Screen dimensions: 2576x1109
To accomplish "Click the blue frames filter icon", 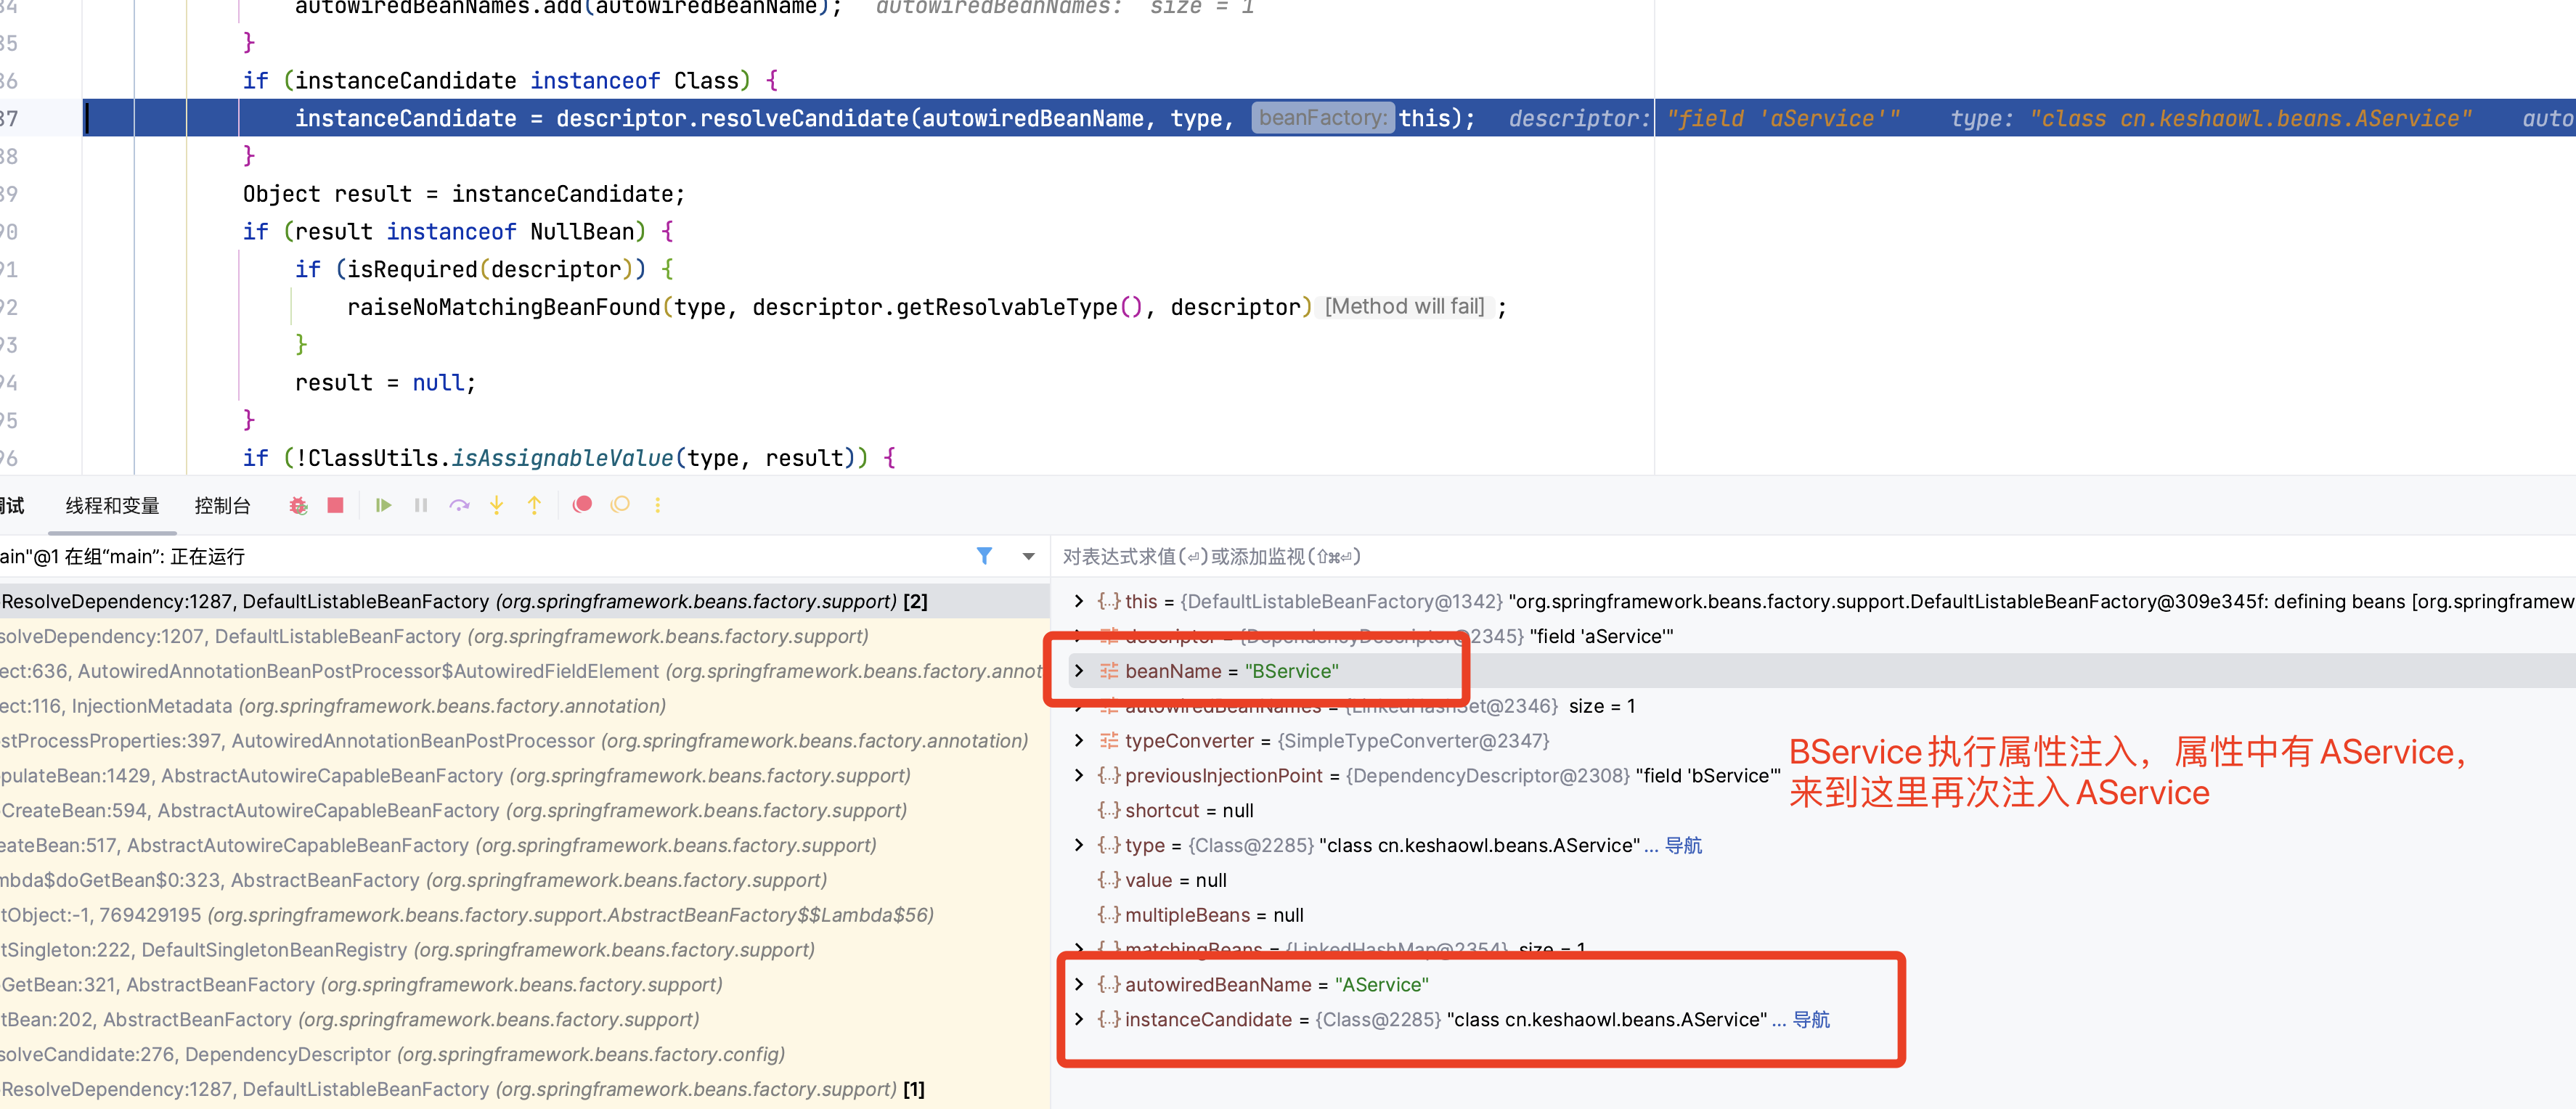I will point(984,556).
